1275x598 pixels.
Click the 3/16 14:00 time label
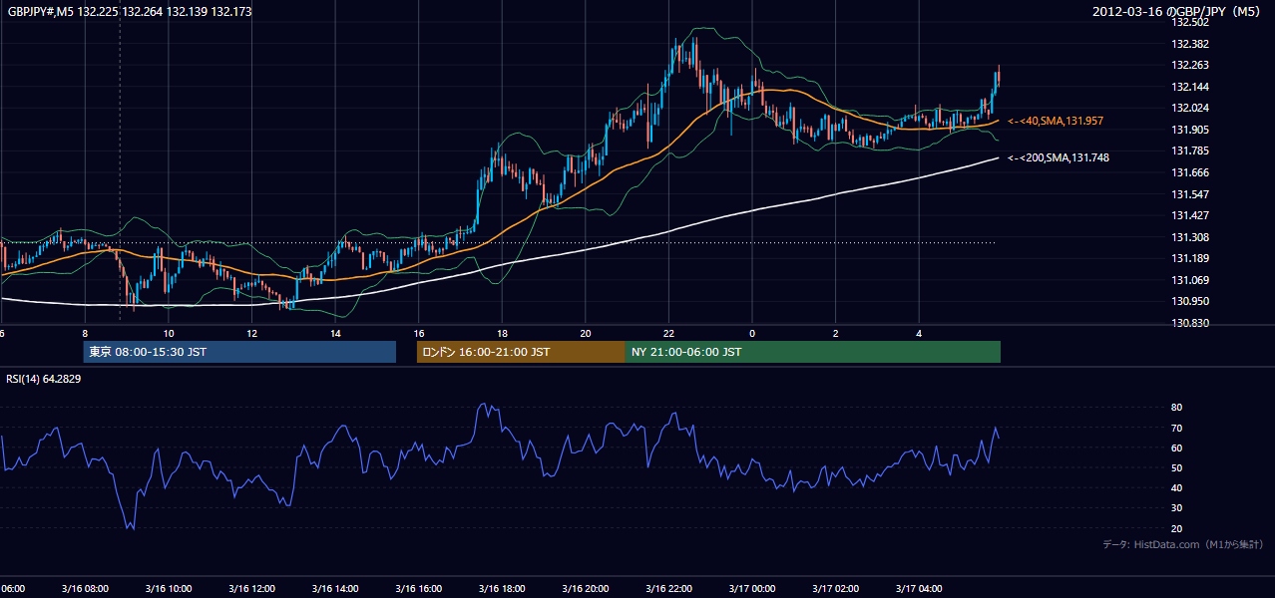335,589
